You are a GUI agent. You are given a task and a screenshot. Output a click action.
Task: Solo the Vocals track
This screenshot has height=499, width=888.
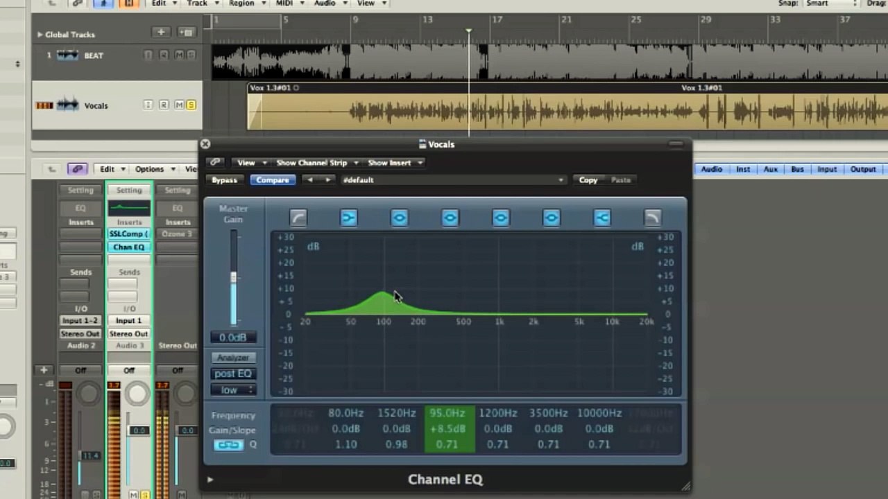coord(191,105)
